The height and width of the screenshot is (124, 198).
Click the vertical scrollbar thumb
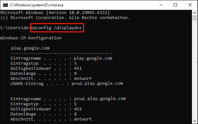(194, 18)
